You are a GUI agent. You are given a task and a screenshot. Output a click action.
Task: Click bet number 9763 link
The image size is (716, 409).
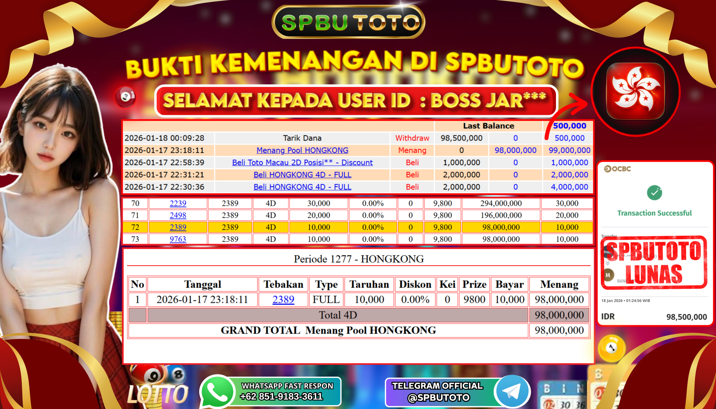point(178,239)
